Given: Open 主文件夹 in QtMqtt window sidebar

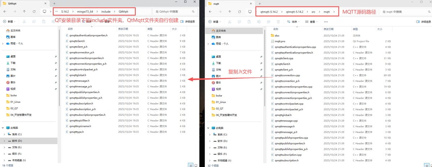Looking at the screenshot, I should [x=13, y=31].
